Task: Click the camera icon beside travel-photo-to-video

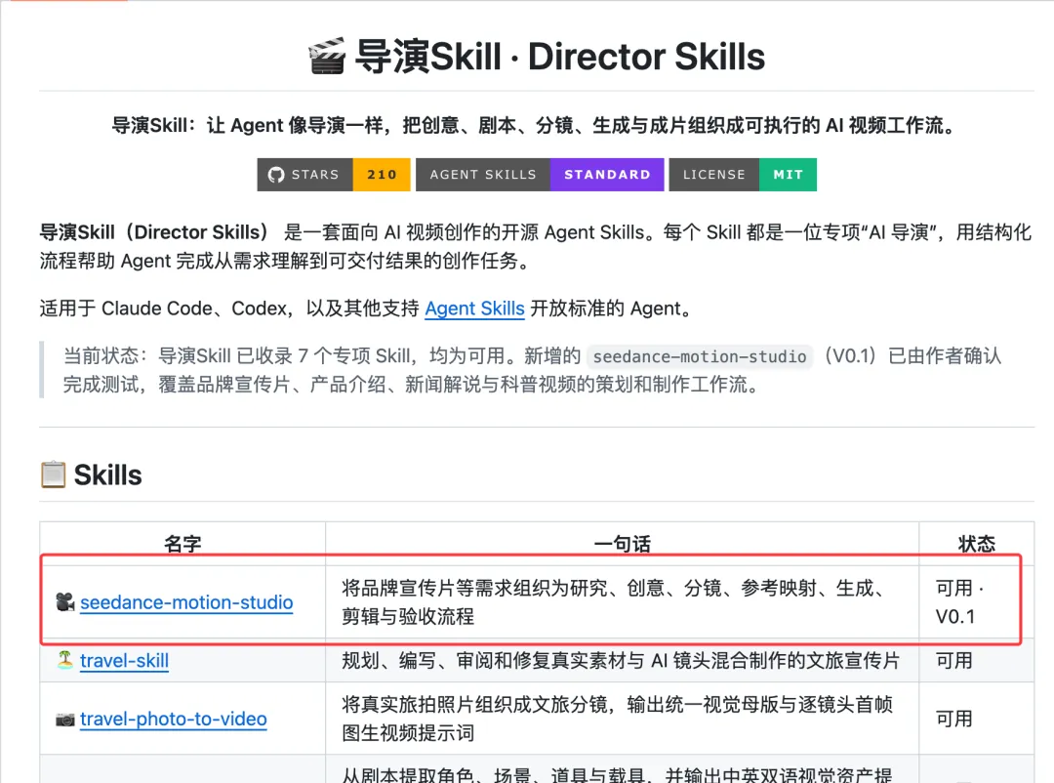Action: [65, 720]
